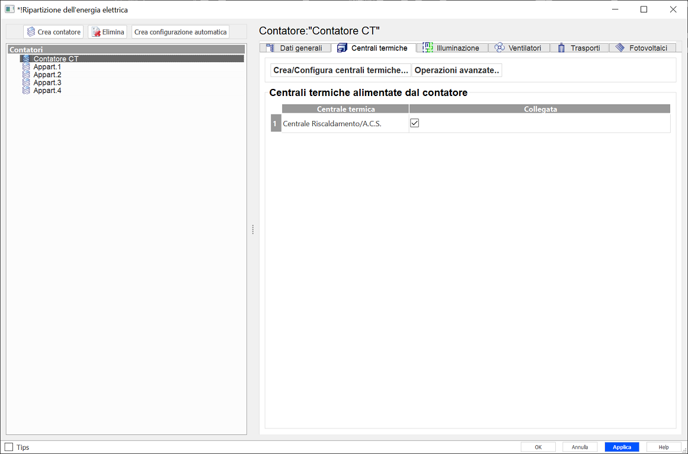The image size is (688, 454).
Task: Enable the Tips checkbox
Action: [x=9, y=447]
